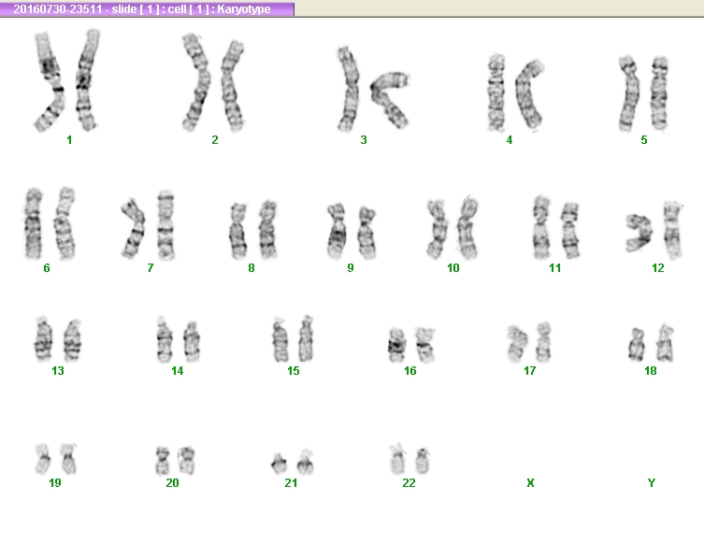This screenshot has width=704, height=543.
Task: Select the chromosome 1 pair
Action: [x=67, y=80]
